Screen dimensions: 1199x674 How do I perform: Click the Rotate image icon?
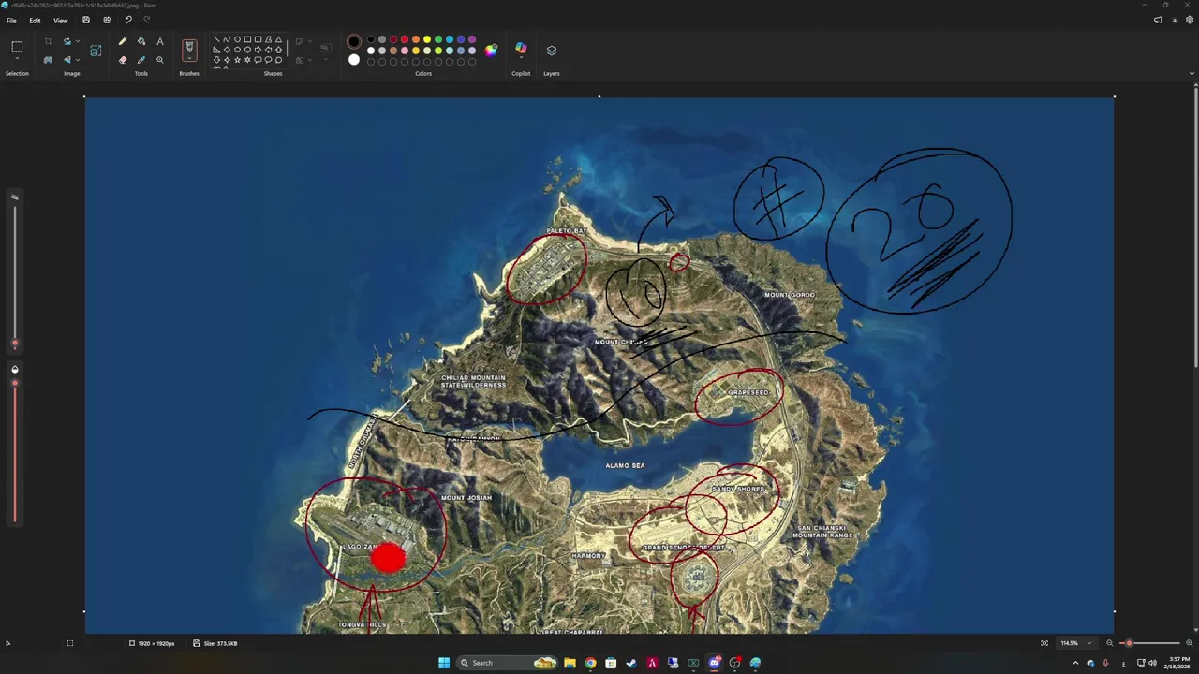pyautogui.click(x=67, y=41)
